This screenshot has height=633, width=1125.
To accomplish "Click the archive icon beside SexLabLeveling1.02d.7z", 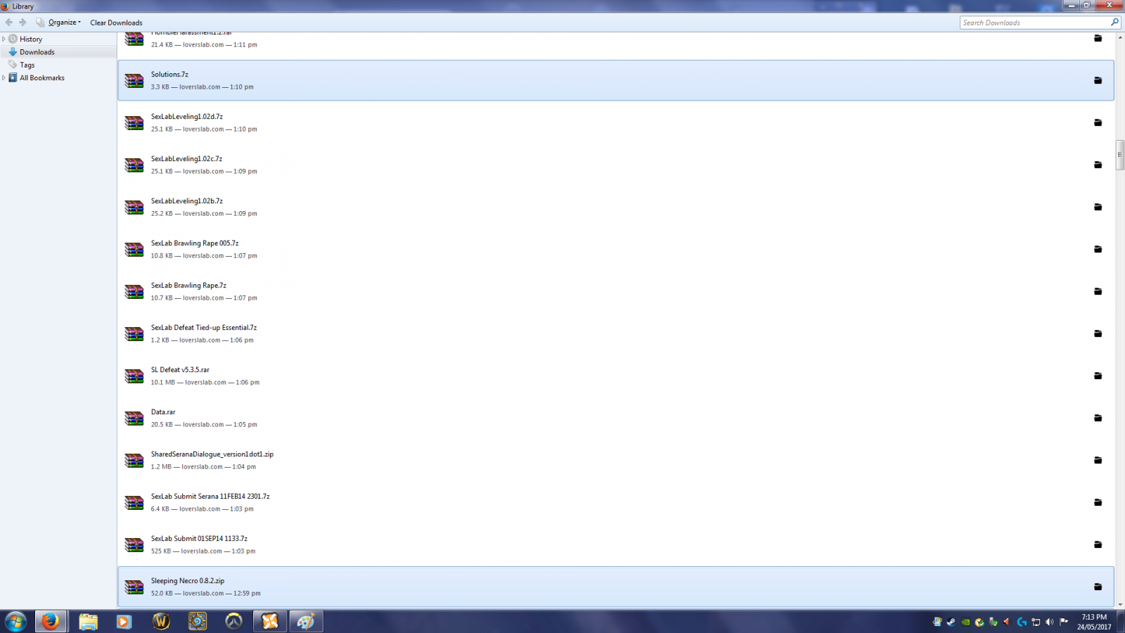I will point(134,123).
